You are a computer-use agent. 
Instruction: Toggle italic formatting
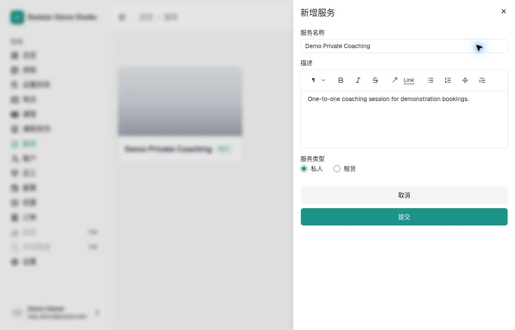click(358, 80)
